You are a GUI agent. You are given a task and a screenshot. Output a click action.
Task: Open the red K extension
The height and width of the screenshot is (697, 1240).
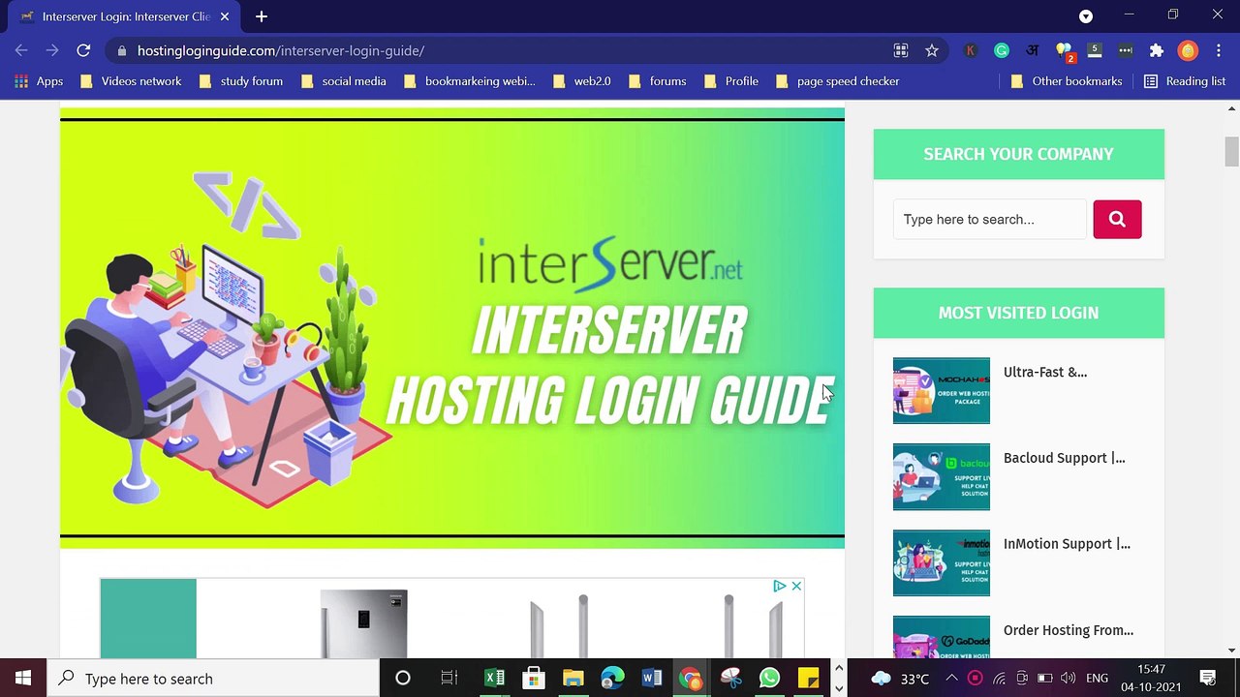tap(971, 50)
